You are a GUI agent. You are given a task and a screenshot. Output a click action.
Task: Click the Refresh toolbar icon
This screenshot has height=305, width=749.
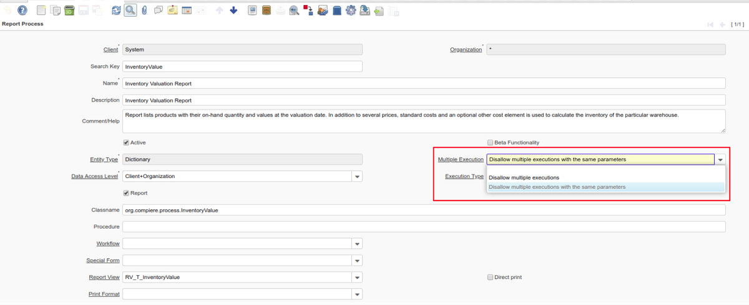point(116,11)
